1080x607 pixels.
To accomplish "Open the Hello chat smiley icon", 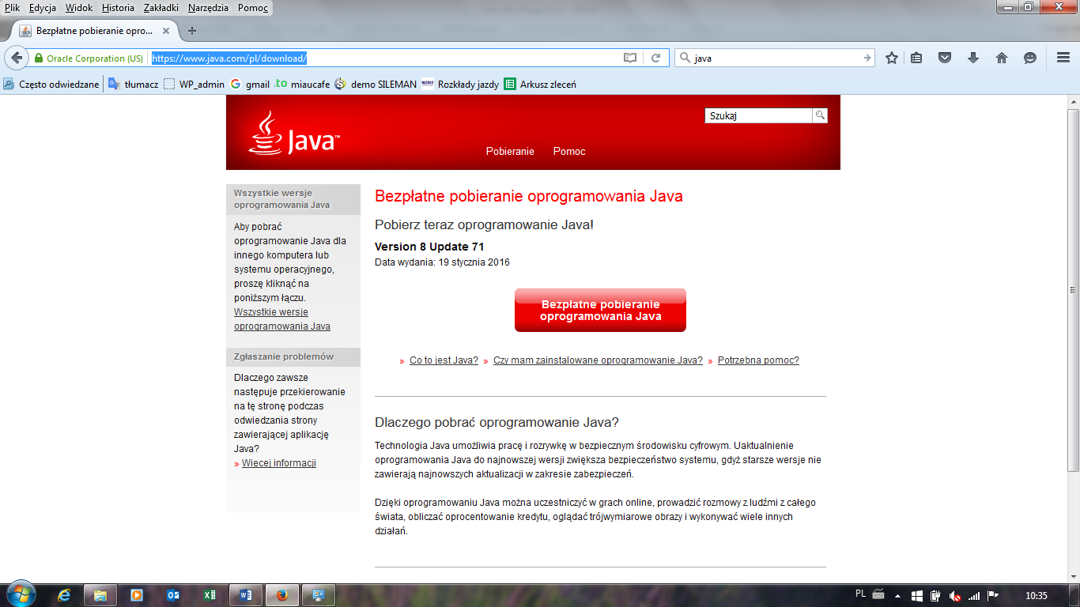I will (1030, 58).
